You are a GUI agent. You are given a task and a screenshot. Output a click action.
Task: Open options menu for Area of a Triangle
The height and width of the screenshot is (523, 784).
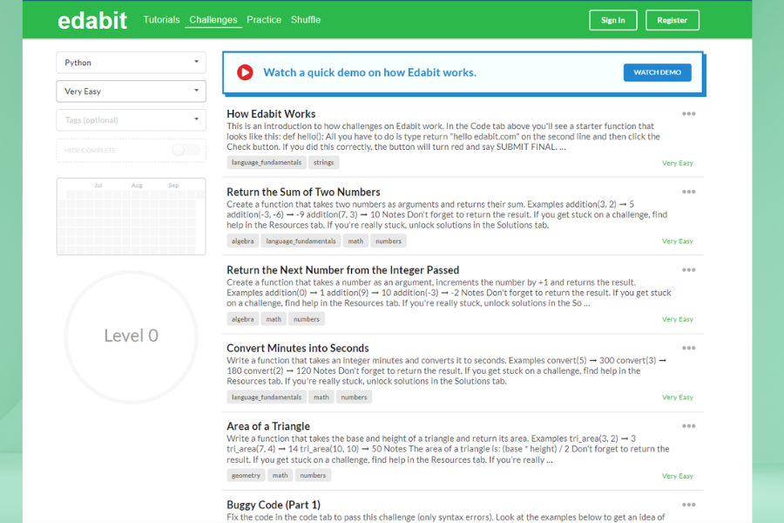point(688,426)
